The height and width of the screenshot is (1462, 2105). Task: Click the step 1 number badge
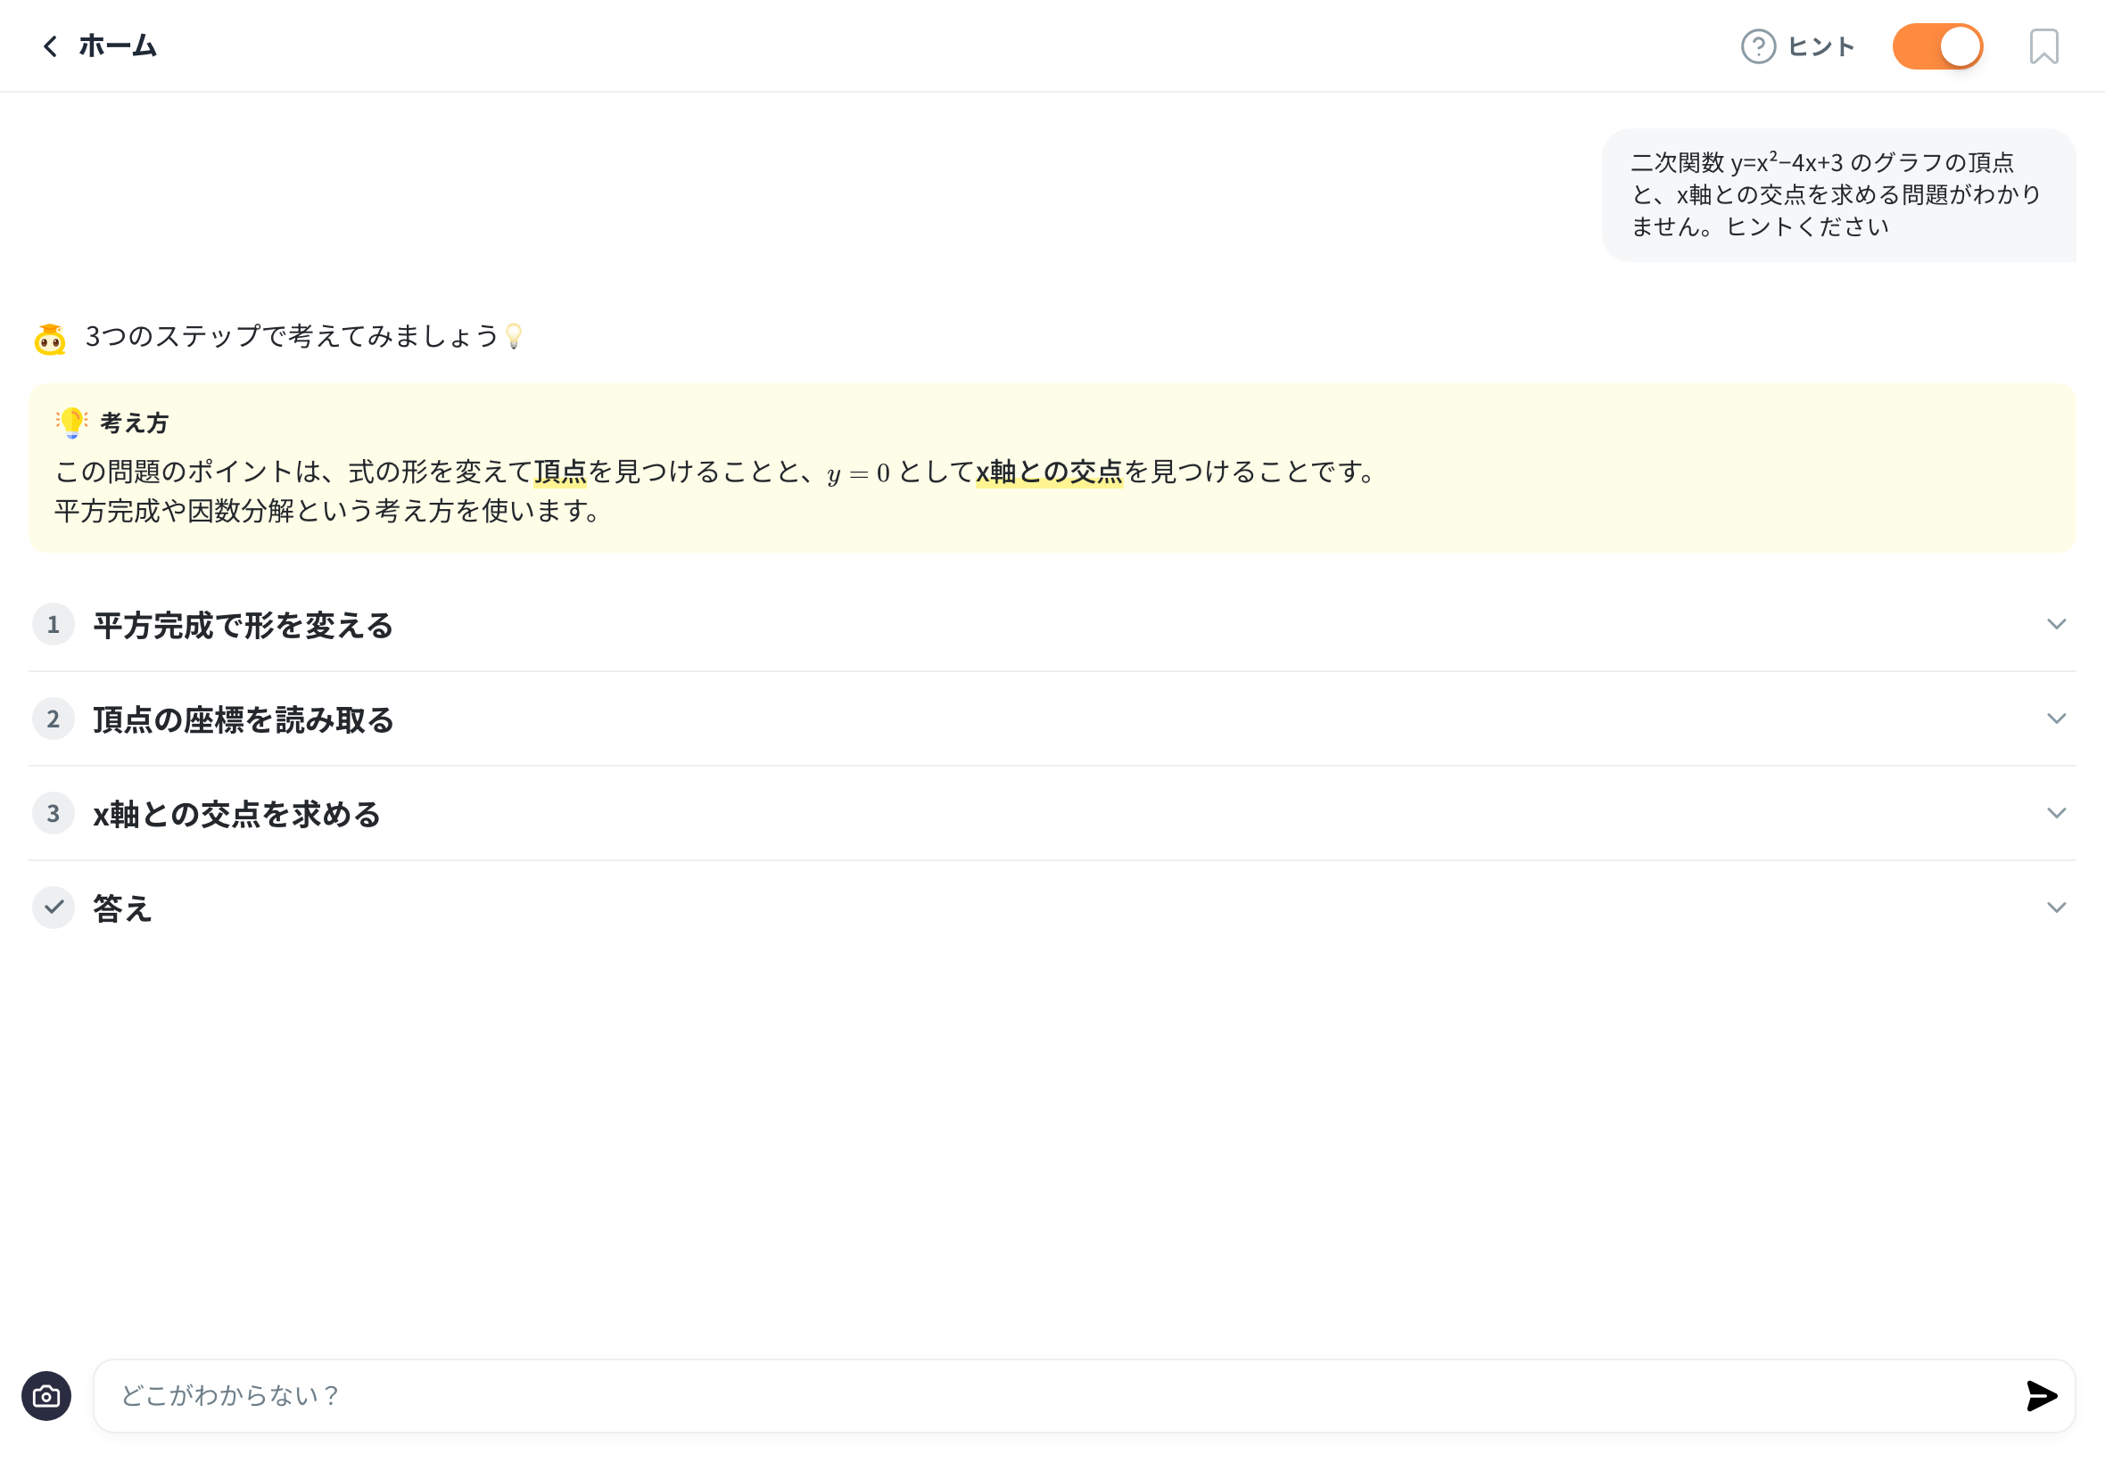(54, 625)
